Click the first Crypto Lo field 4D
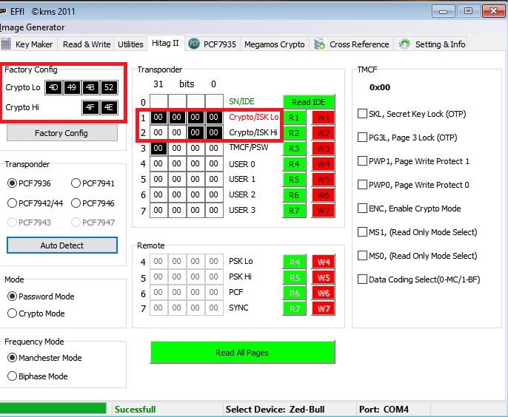This screenshot has height=417, width=508. point(53,87)
